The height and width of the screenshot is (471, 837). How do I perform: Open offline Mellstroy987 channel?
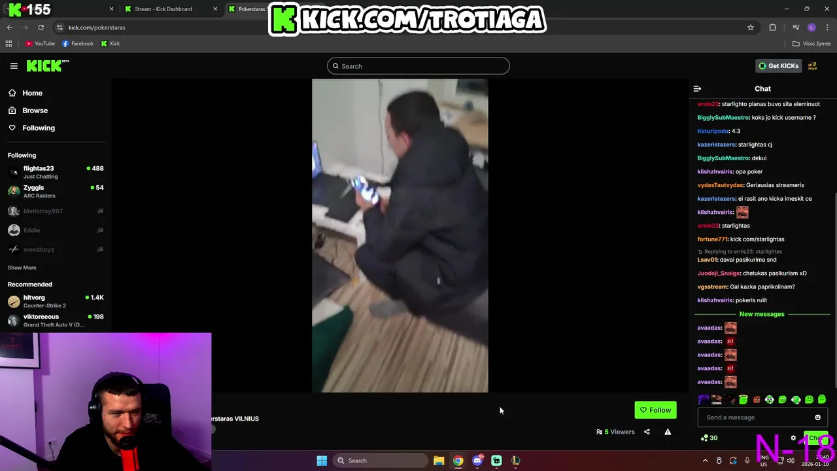coord(56,211)
